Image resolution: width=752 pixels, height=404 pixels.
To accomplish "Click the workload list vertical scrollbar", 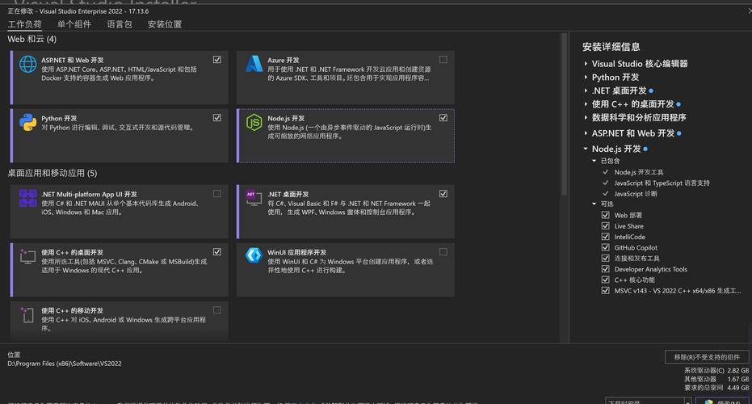I will [565, 116].
